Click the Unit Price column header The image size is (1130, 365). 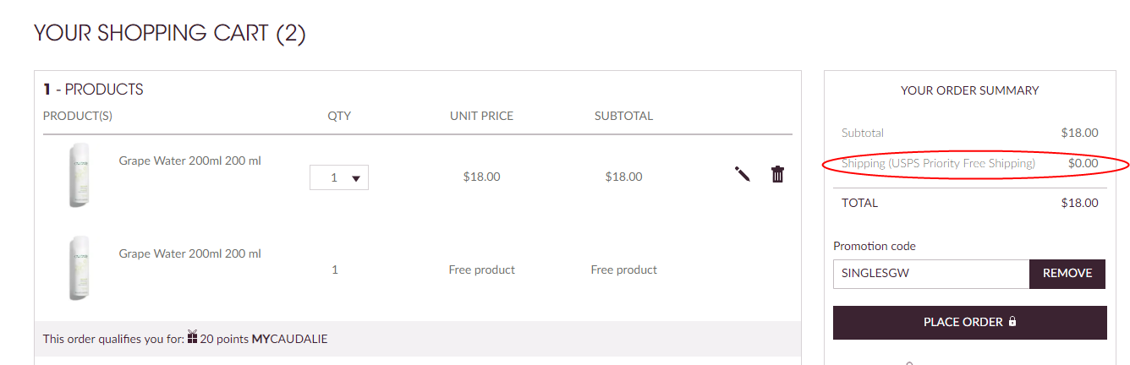[481, 116]
